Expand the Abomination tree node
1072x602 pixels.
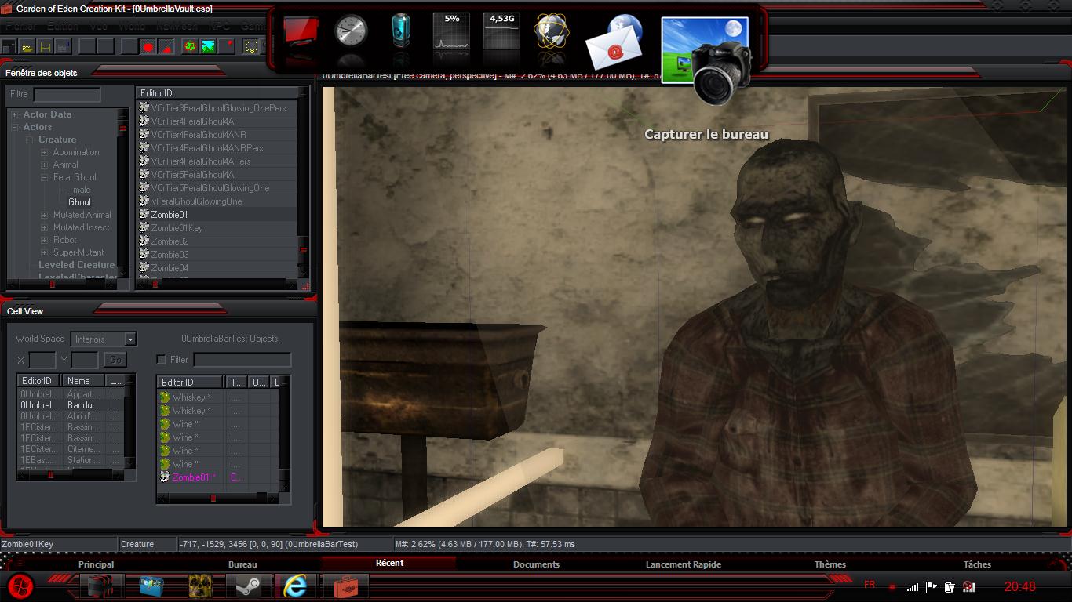(44, 152)
